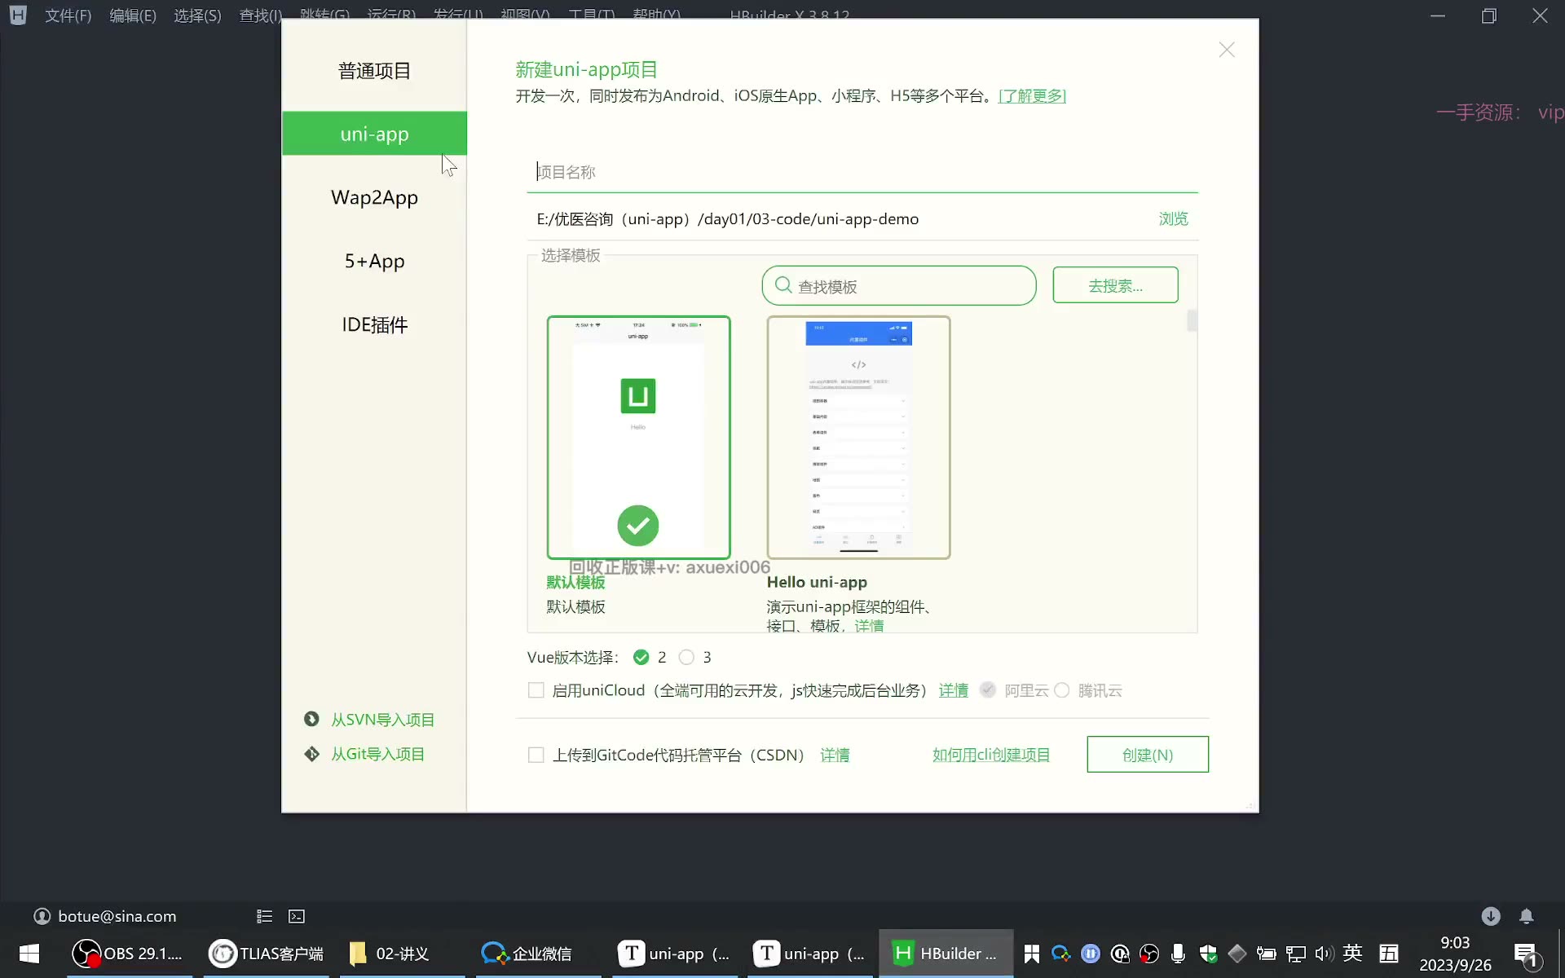Open 详情 link next to uniCloud option
Image resolution: width=1565 pixels, height=978 pixels.
953,690
